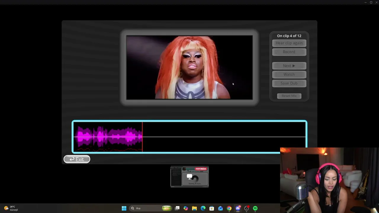Click the Watch button
Viewport: 379px width, 213px height.
pos(289,74)
